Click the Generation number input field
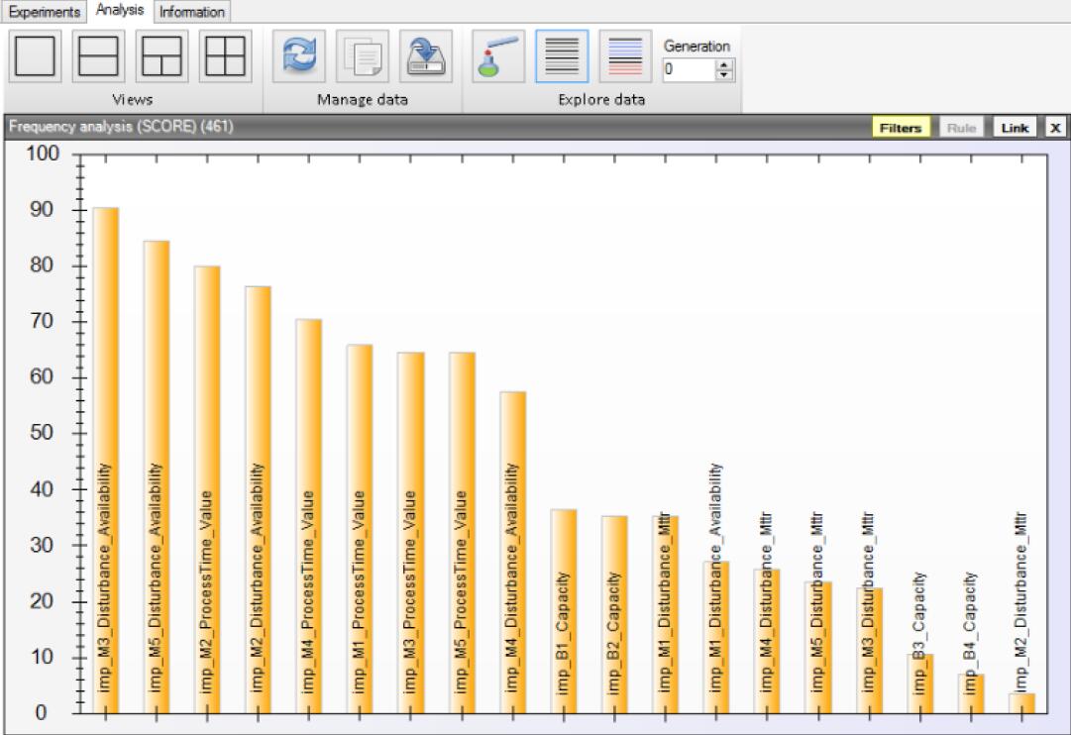 click(690, 69)
